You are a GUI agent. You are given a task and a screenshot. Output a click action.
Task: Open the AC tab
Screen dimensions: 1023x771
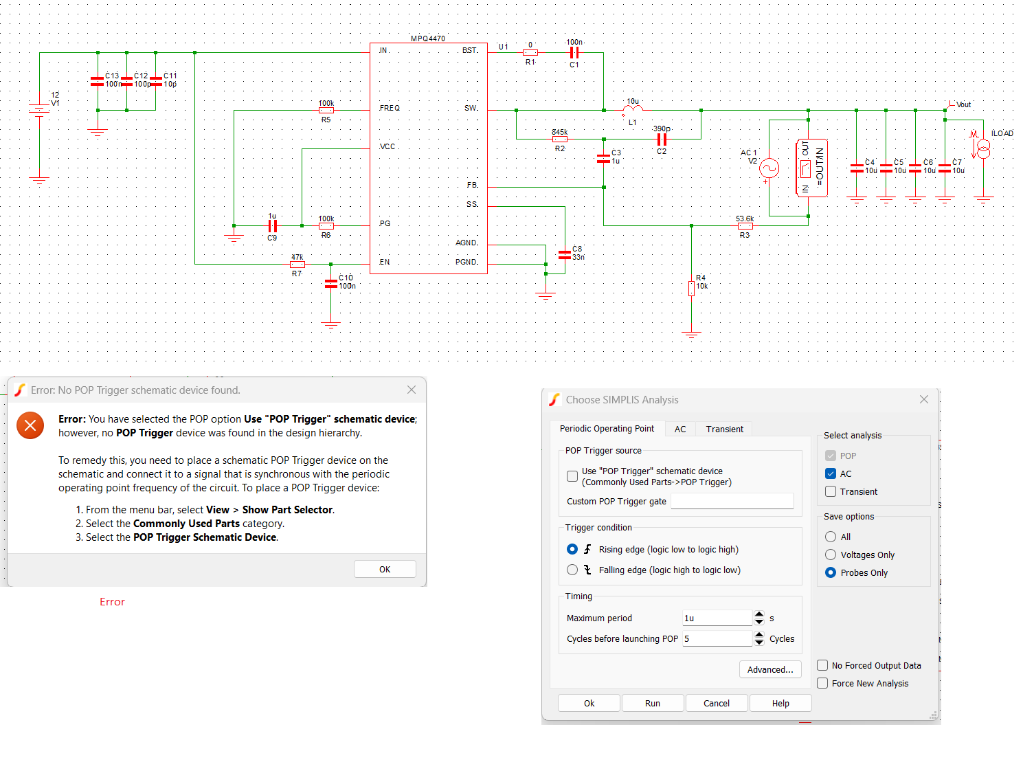pos(680,429)
